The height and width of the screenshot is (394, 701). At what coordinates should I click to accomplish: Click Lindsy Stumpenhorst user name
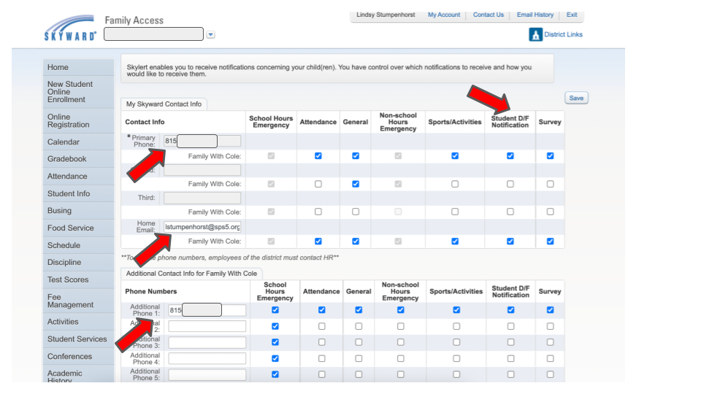[386, 15]
